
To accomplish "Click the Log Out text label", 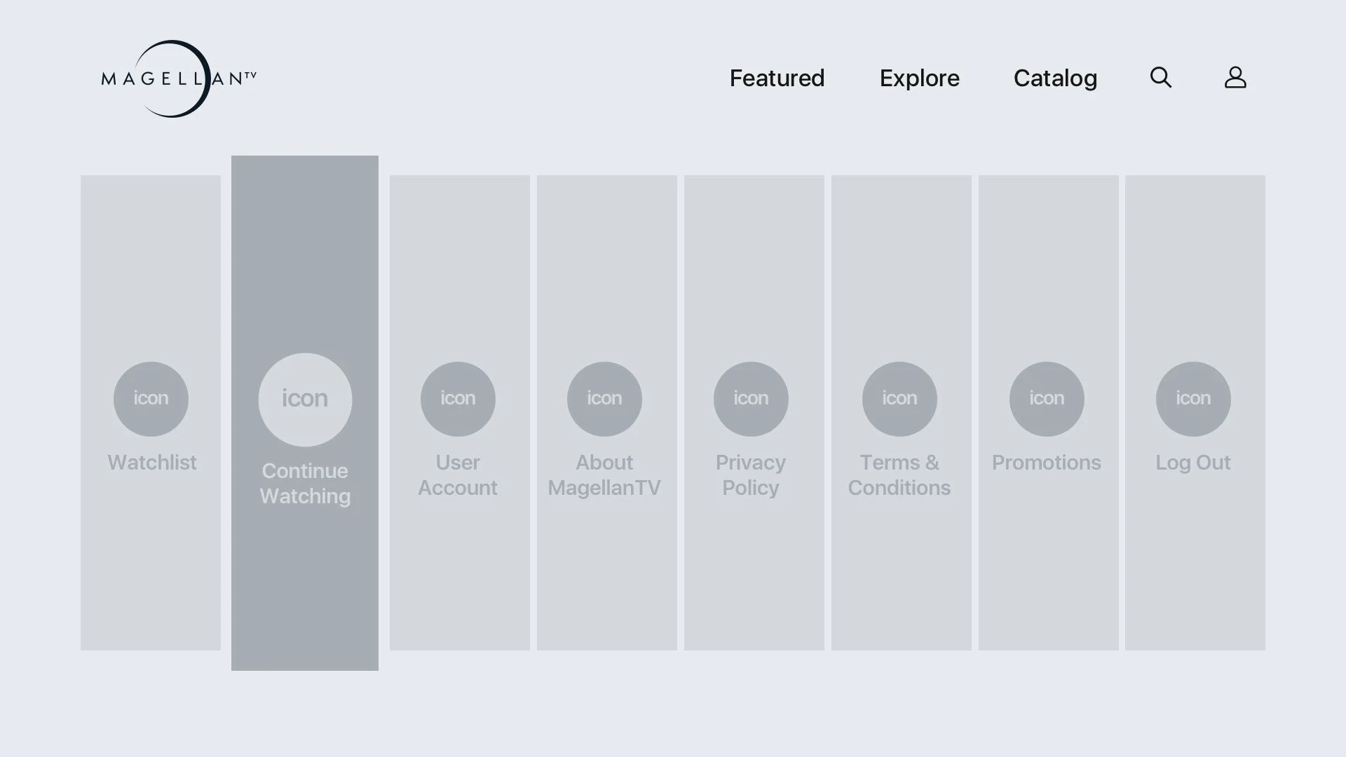I will tap(1192, 463).
